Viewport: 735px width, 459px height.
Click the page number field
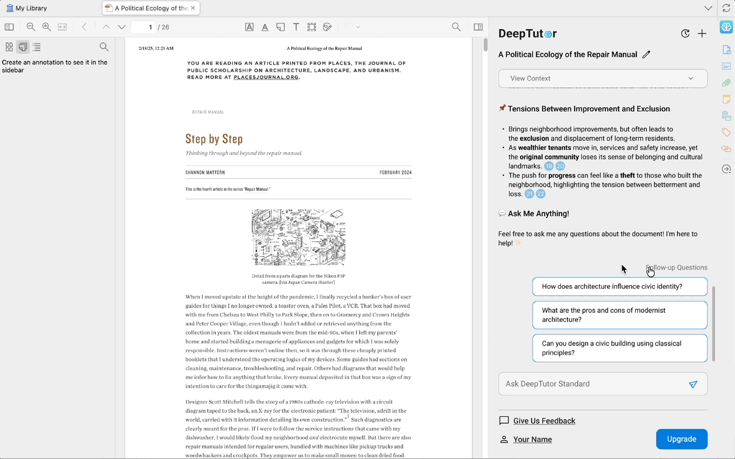pos(143,27)
